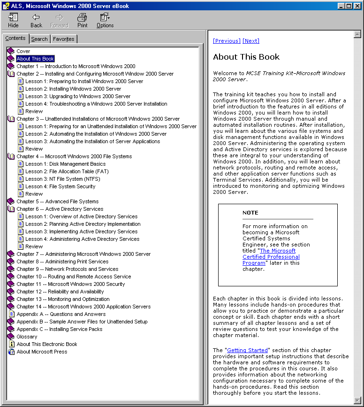Image resolution: width=364 pixels, height=407 pixels.
Task: Click the scroll down arrow in content pane
Action: (x=357, y=400)
